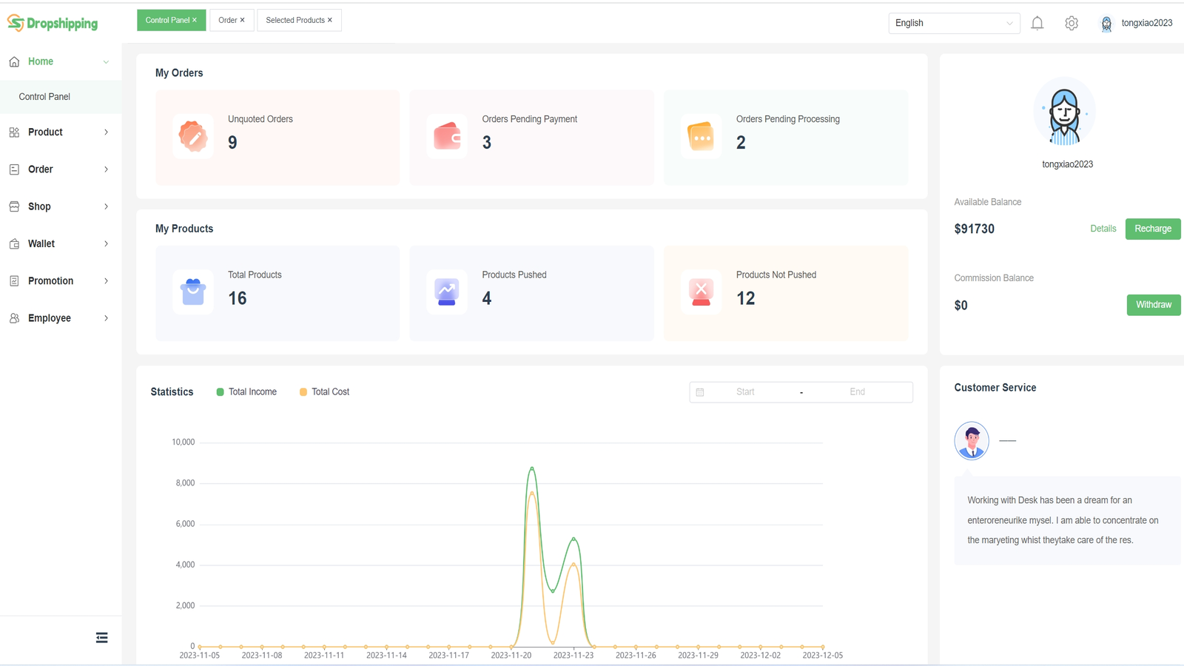Toggle the Total Cost legend in Statistics
1184x666 pixels.
[x=323, y=391]
